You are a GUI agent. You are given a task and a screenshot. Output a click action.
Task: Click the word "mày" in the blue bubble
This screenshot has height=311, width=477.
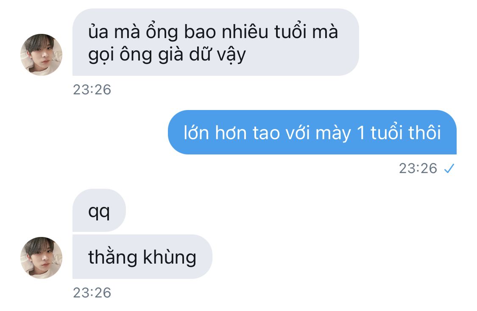point(333,134)
